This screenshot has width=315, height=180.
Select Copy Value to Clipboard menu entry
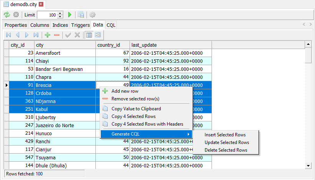(136, 109)
